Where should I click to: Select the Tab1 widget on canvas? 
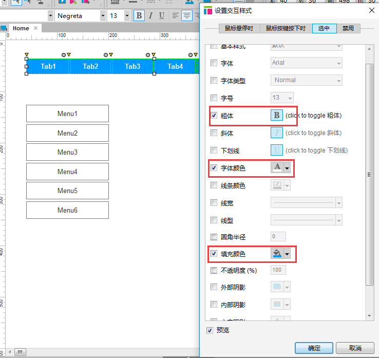[48, 66]
